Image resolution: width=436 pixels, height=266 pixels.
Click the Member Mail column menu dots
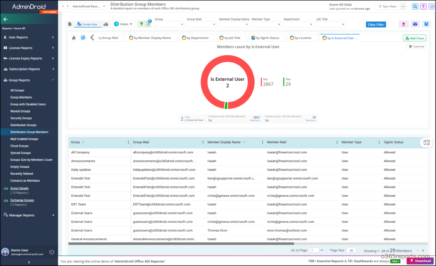337,142
